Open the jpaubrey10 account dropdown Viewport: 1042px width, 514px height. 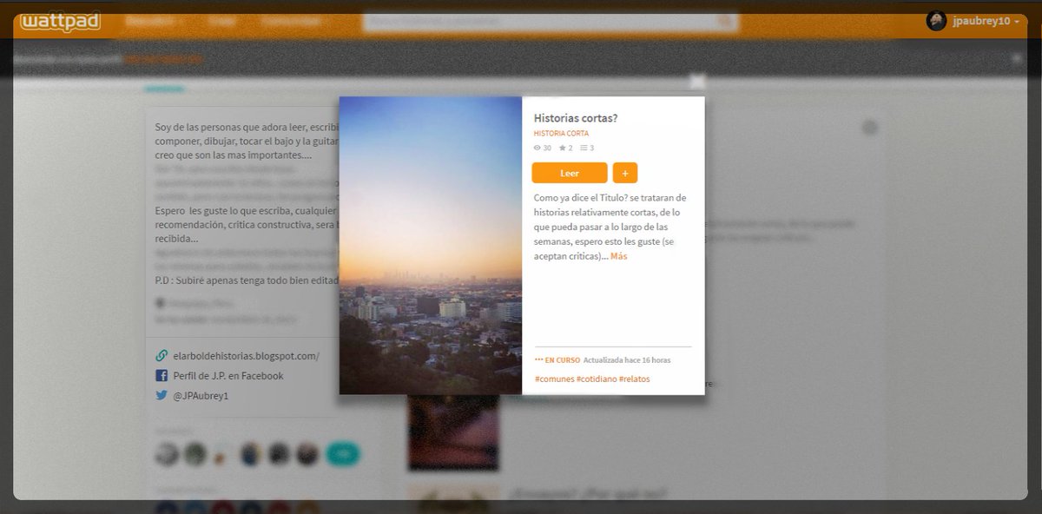(985, 21)
